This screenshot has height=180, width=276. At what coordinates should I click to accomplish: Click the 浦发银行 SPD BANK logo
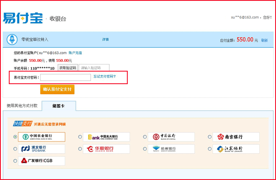[42, 149]
